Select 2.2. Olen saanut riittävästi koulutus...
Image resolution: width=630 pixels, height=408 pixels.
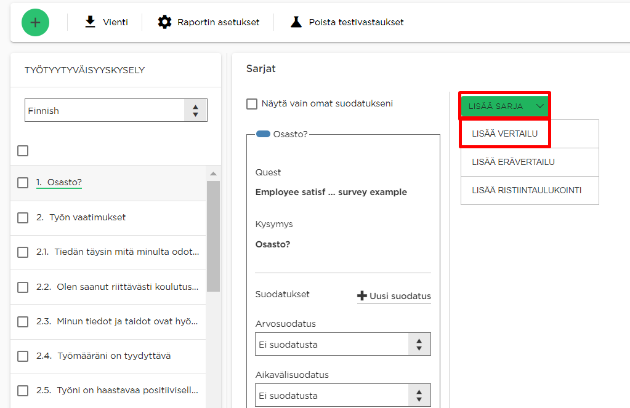click(118, 287)
